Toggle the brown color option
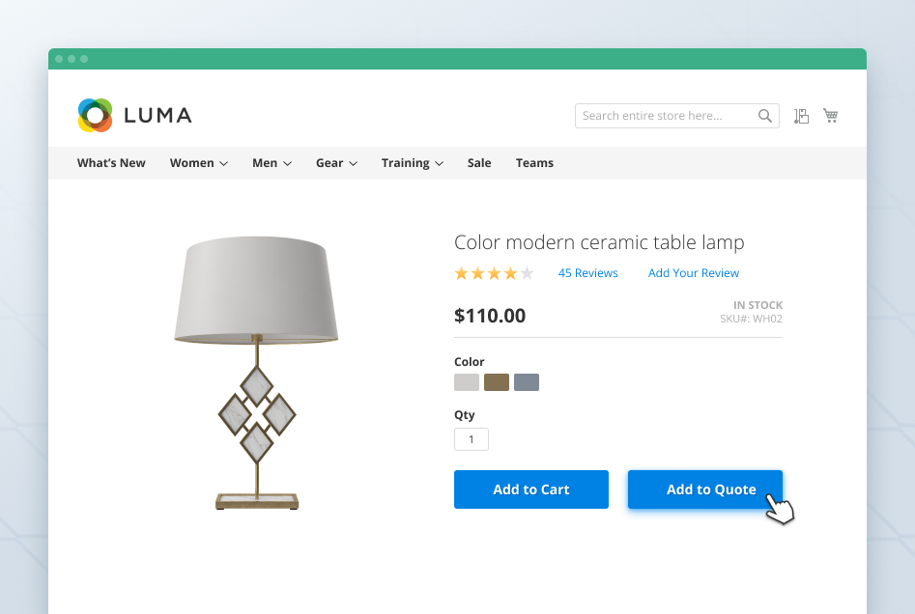915x614 pixels. 496,381
